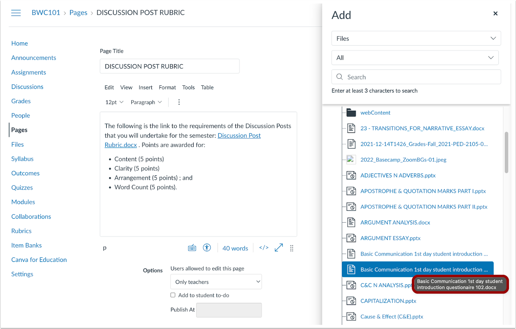This screenshot has height=329, width=516.
Task: Click the icon beside ADJECTIVES N ADVERBS.pptx
Action: (x=351, y=175)
